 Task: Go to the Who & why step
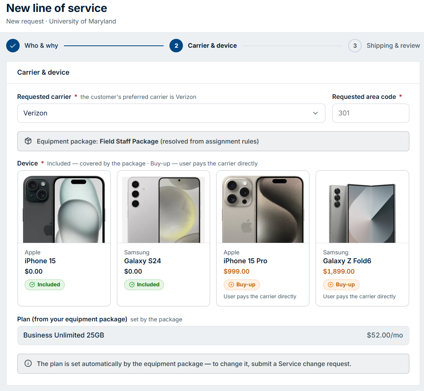pos(41,46)
